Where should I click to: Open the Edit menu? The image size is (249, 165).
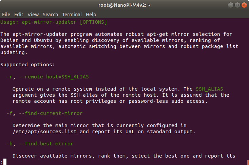[19, 15]
